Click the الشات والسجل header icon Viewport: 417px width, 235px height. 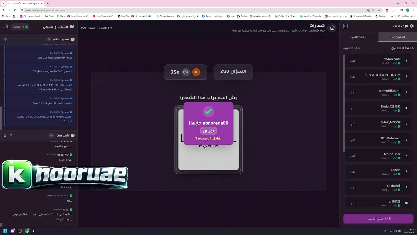pos(72,27)
